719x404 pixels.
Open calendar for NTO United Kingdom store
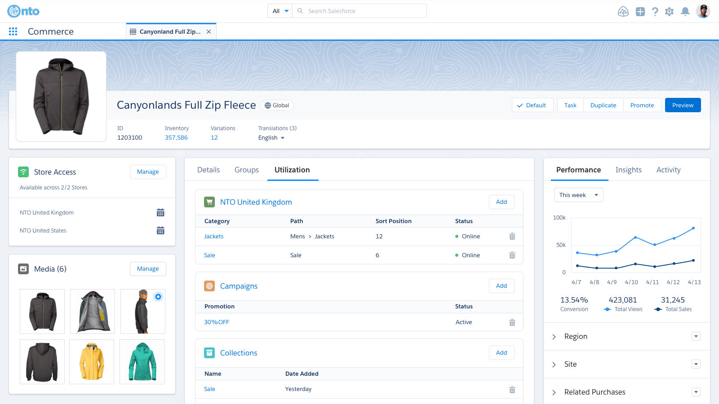coord(160,213)
